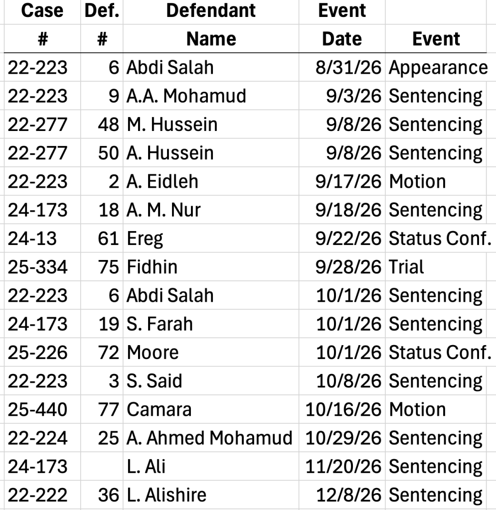Click the Fidhin defendant cell
Image resolution: width=496 pixels, height=510 pixels.
tap(211, 267)
